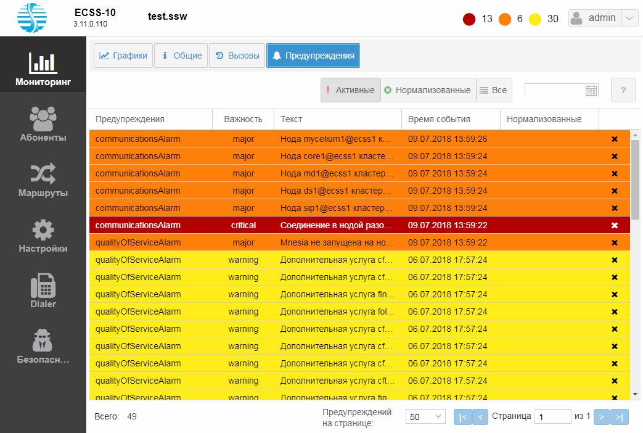The height and width of the screenshot is (433, 643).
Task: Dismiss the critical communicationsAlarm with X
Action: click(x=614, y=225)
